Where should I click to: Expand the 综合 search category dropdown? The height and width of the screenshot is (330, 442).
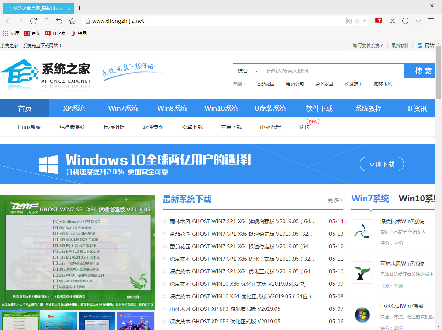(x=248, y=71)
